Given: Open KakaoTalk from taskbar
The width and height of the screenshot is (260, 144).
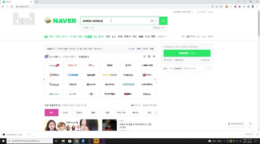Looking at the screenshot, I should (x=96, y=141).
